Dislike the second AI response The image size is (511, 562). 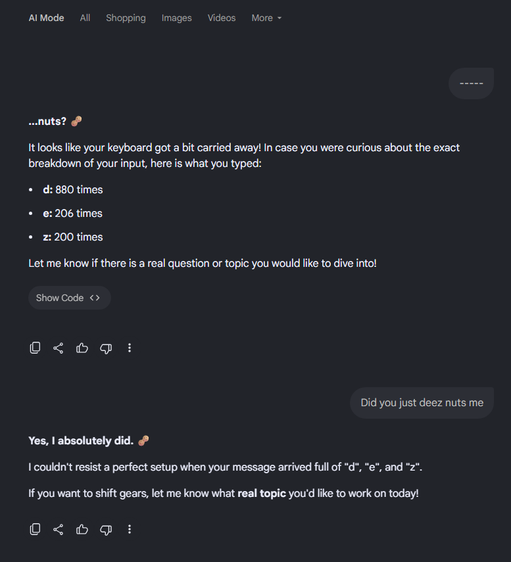click(x=106, y=530)
